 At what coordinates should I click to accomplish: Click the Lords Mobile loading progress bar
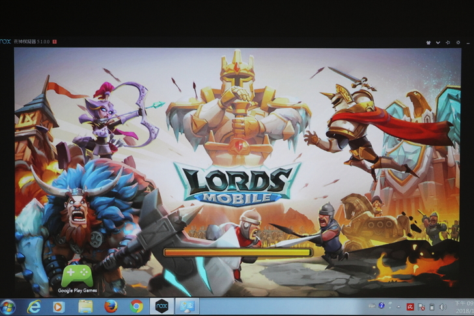[x=238, y=252]
